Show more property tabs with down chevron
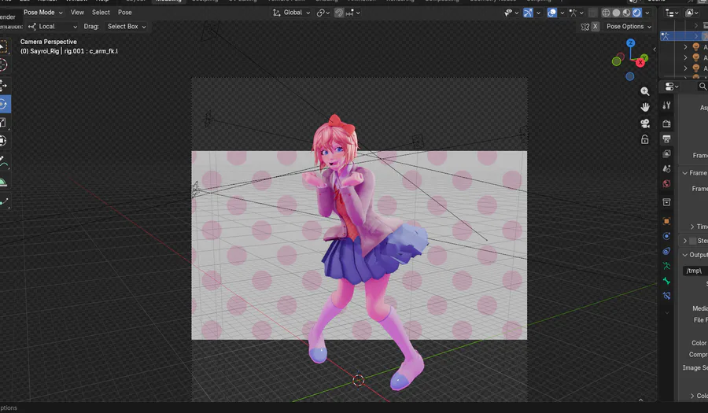The width and height of the screenshot is (708, 413). point(667,312)
